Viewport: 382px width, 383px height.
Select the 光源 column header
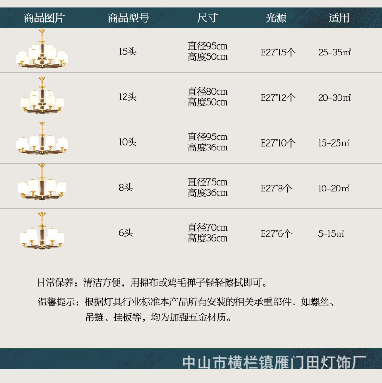(x=276, y=18)
